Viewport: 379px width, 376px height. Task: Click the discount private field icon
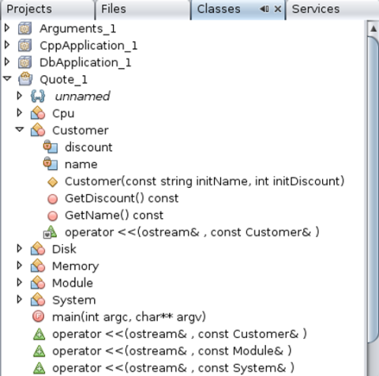[x=51, y=147]
